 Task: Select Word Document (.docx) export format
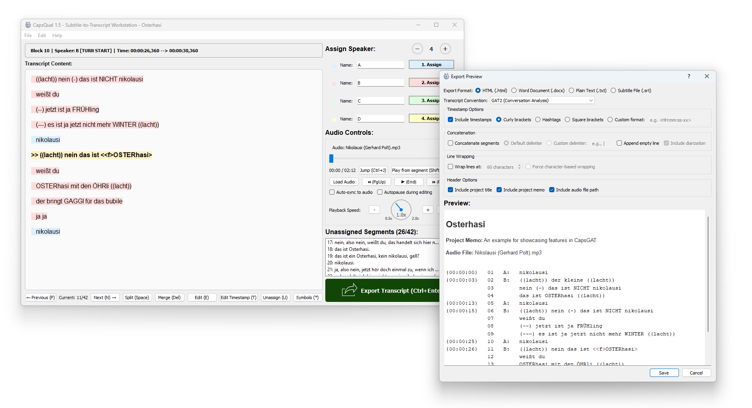(514, 91)
